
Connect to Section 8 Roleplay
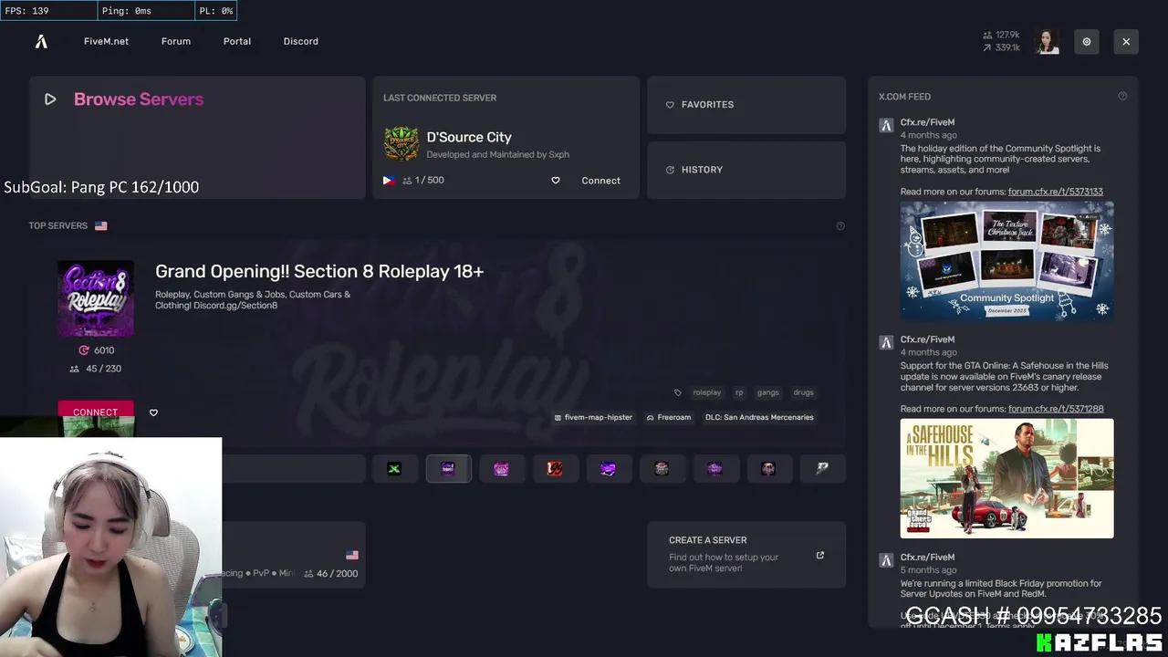click(96, 412)
